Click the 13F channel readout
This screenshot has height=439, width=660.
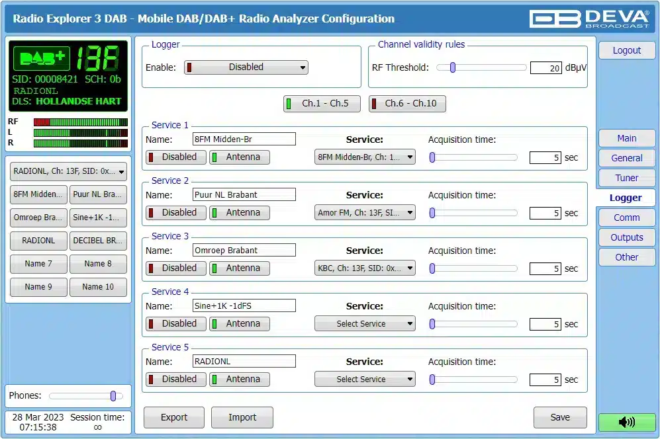pyautogui.click(x=99, y=58)
